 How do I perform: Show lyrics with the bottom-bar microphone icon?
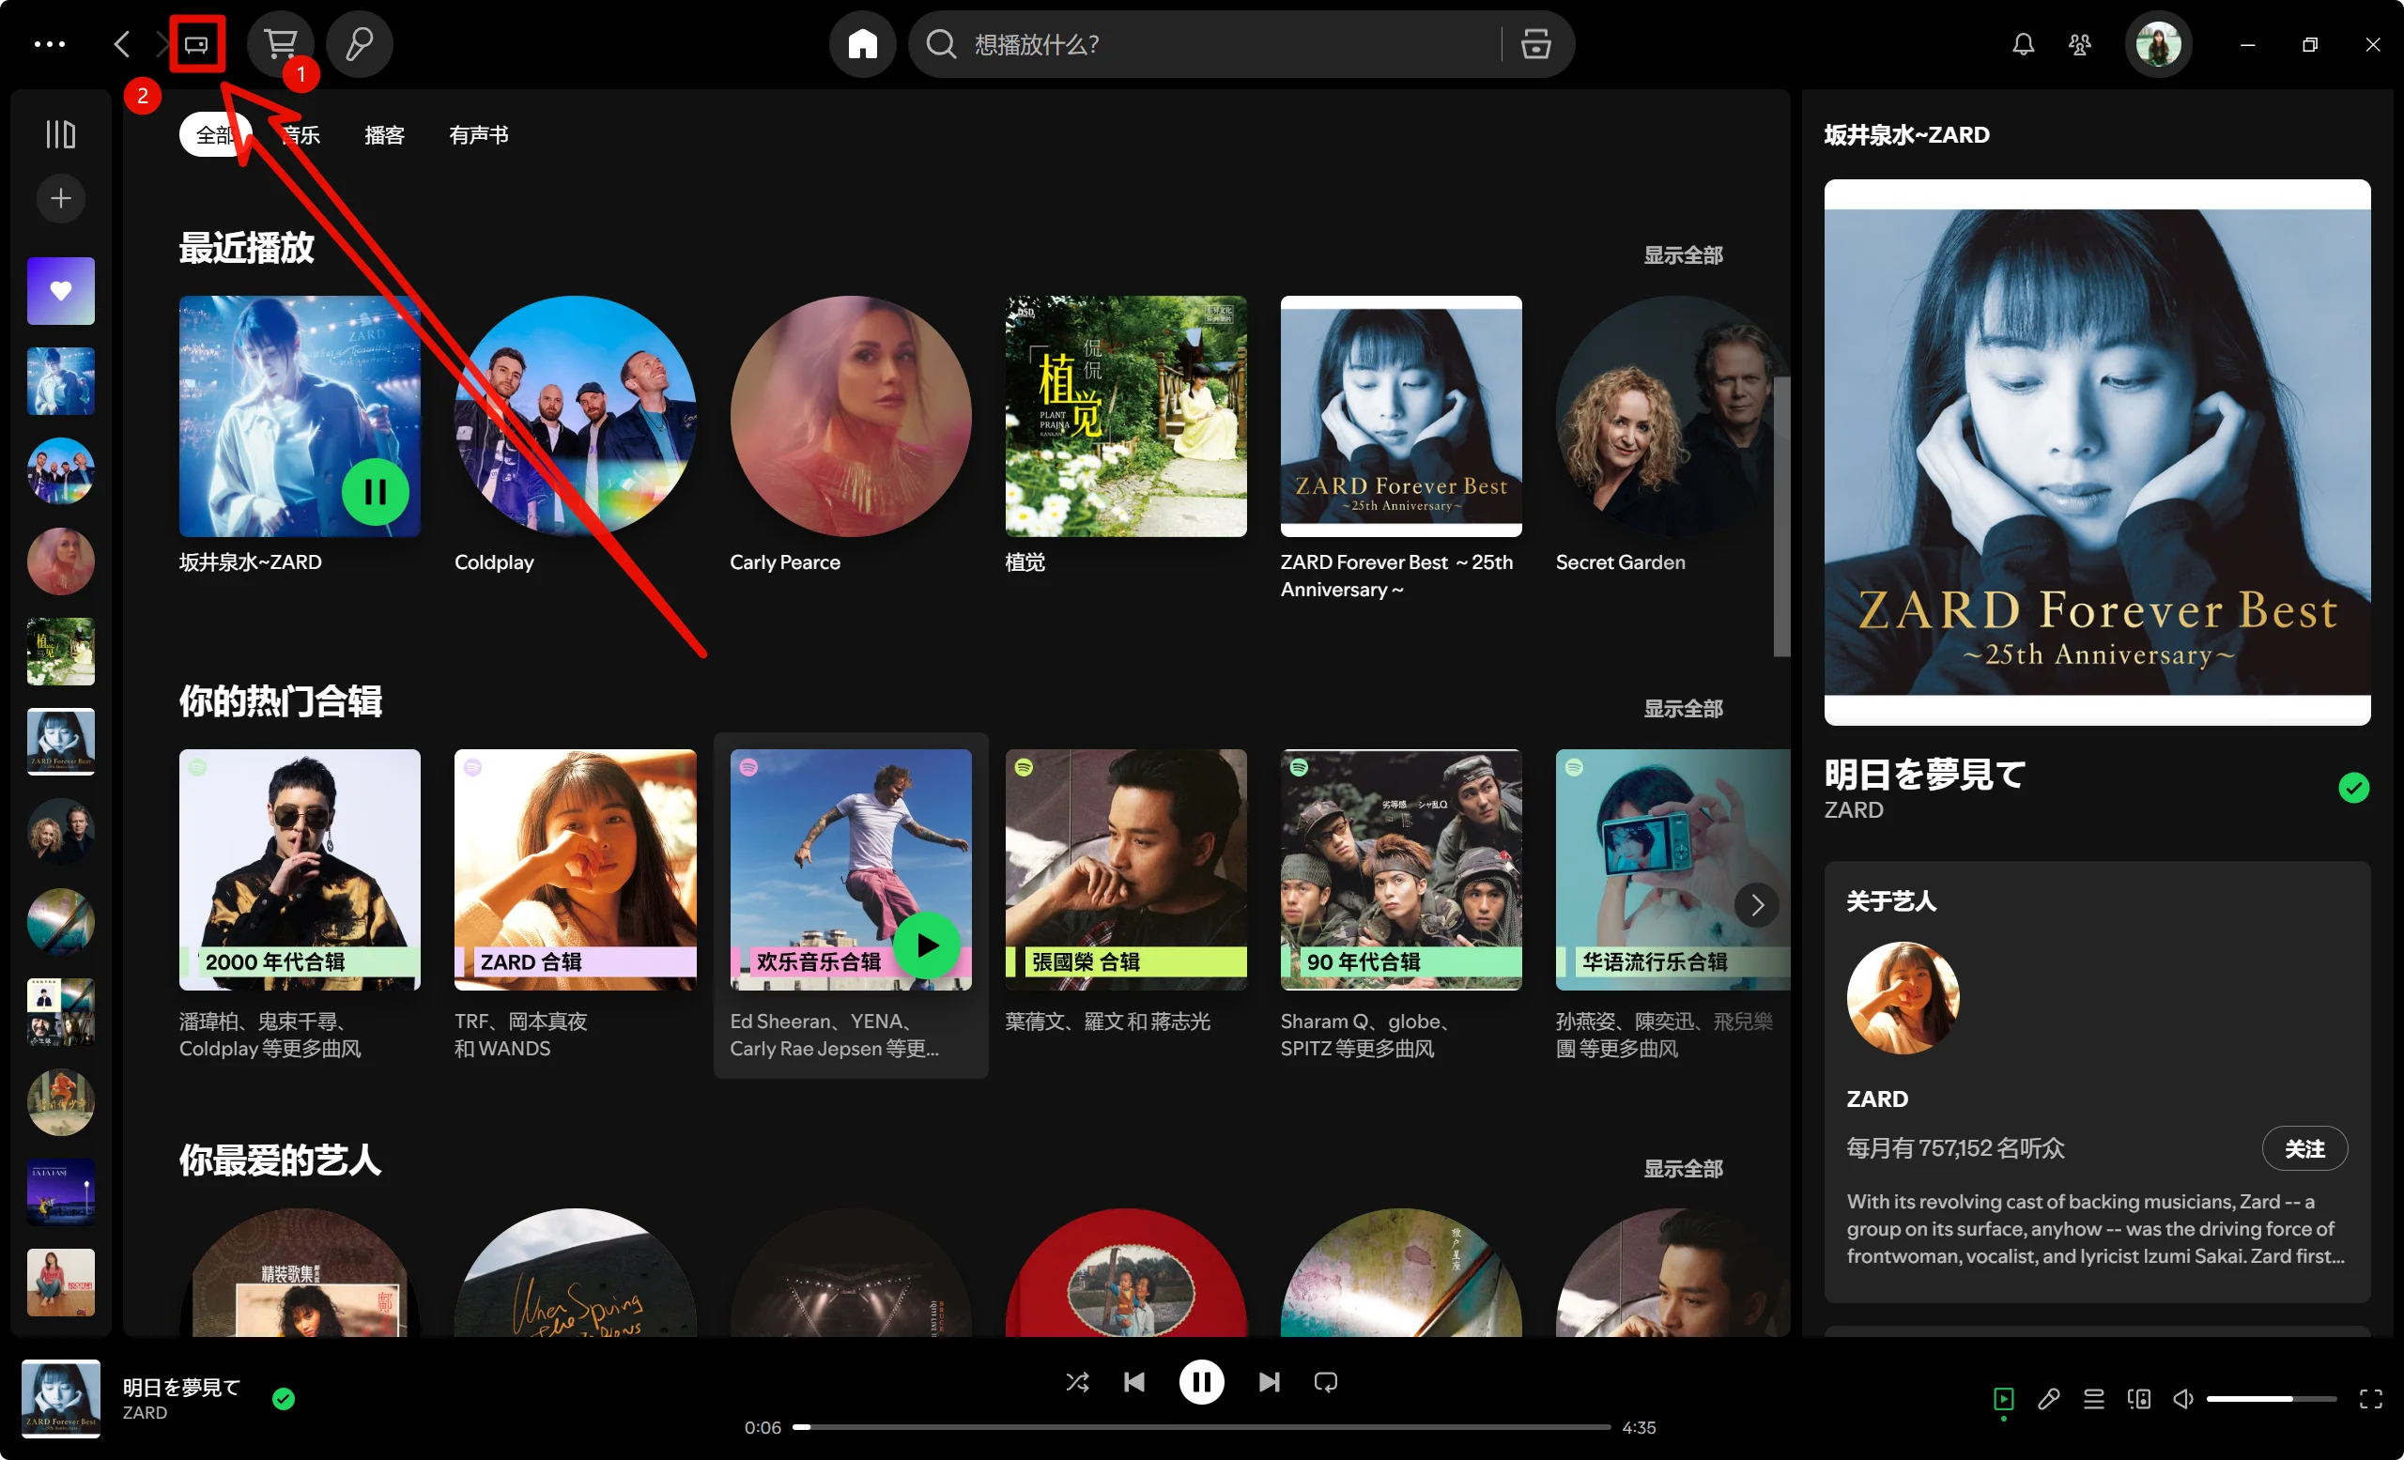(2048, 1399)
